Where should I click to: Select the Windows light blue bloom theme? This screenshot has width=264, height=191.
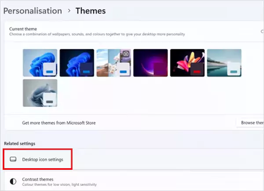pos(40,63)
